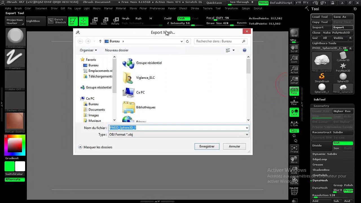Select the SimpleBrush tool
The image size is (361, 203).
(322, 78)
